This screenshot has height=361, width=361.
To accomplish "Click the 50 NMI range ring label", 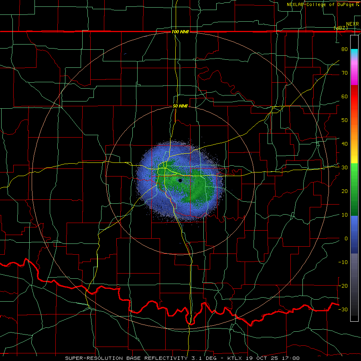I will (180, 106).
